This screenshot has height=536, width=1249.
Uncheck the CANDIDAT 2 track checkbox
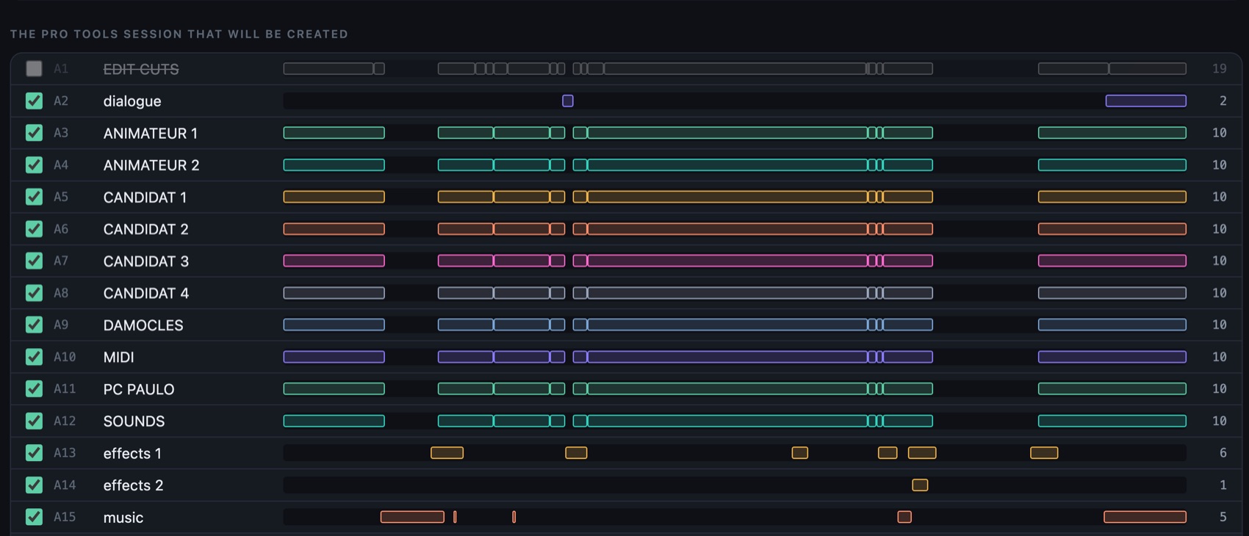pyautogui.click(x=34, y=228)
